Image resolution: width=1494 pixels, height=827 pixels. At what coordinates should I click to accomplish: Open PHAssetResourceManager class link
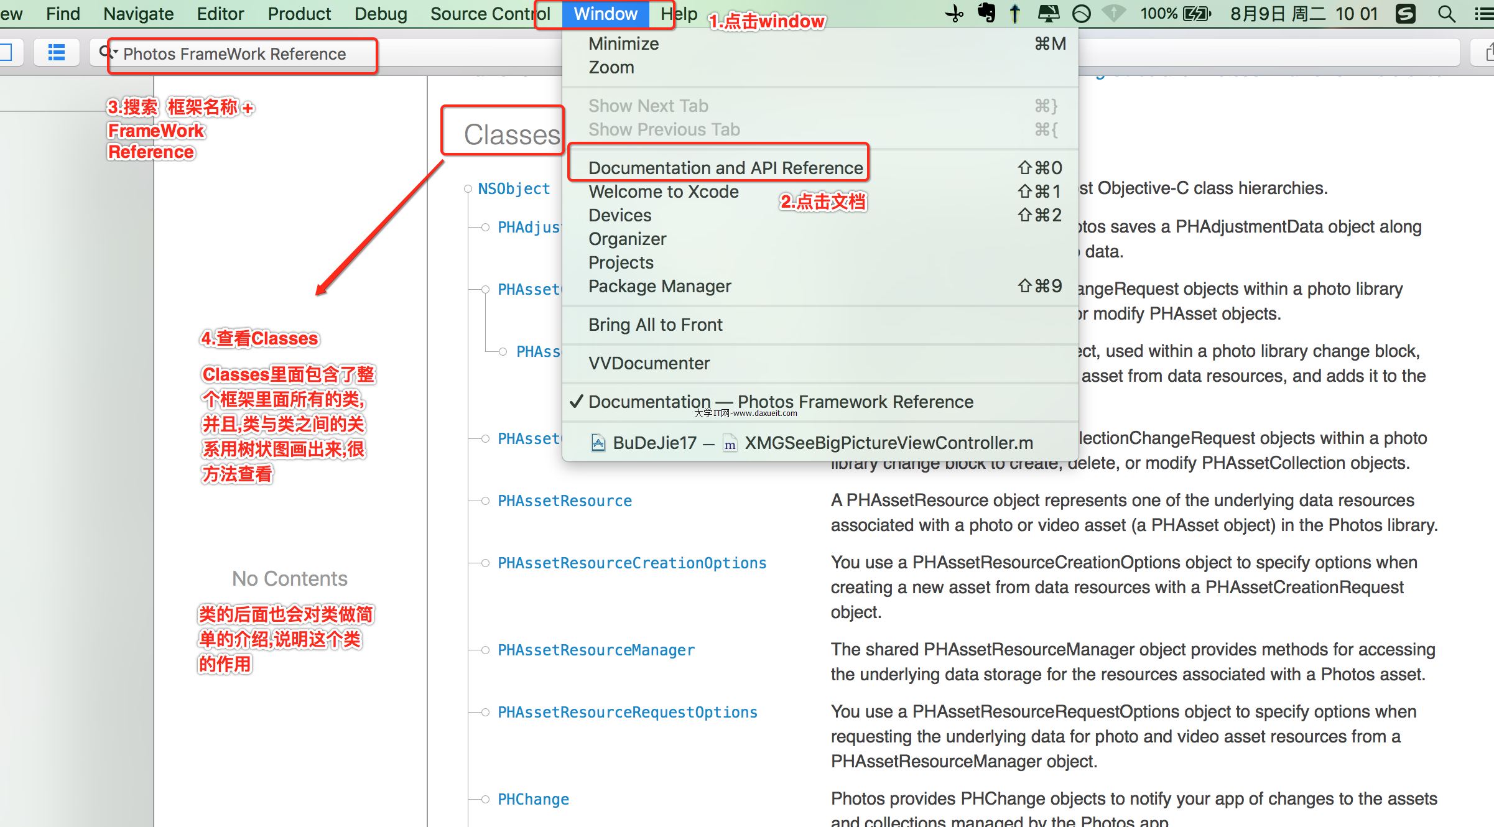[x=596, y=650]
